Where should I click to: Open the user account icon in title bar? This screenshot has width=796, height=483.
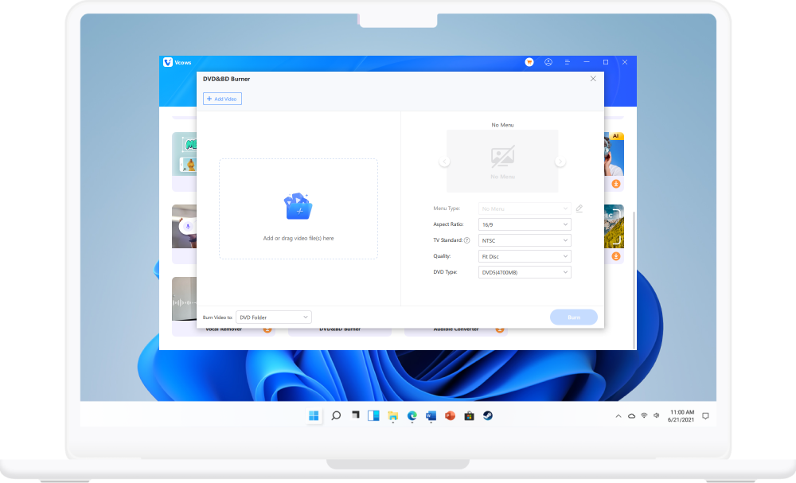click(x=548, y=62)
